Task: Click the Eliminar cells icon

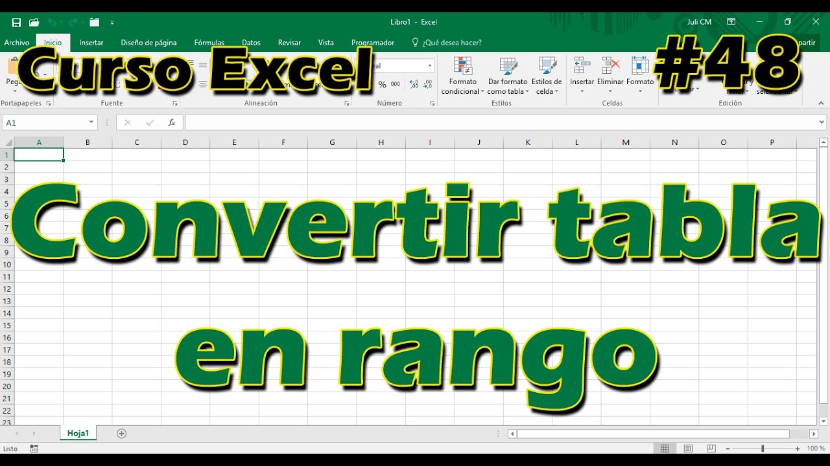Action: pyautogui.click(x=610, y=66)
